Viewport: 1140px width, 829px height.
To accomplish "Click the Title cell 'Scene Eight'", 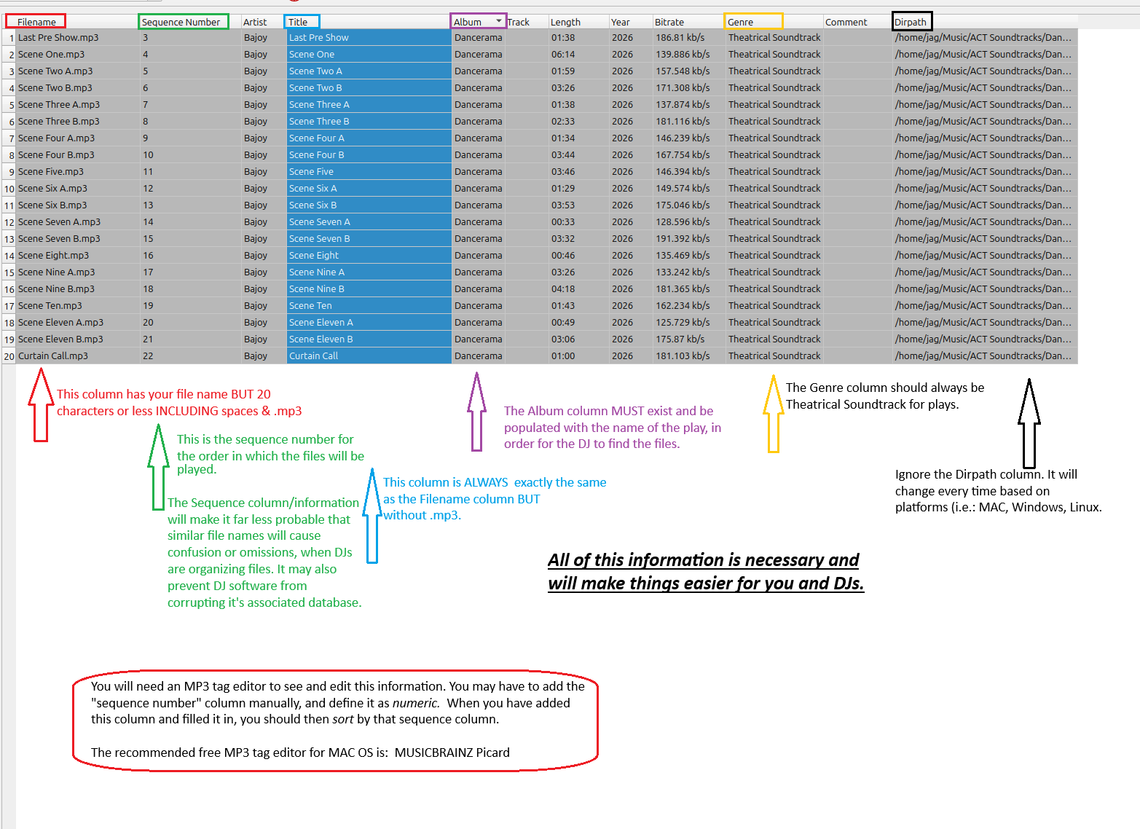I will click(369, 255).
